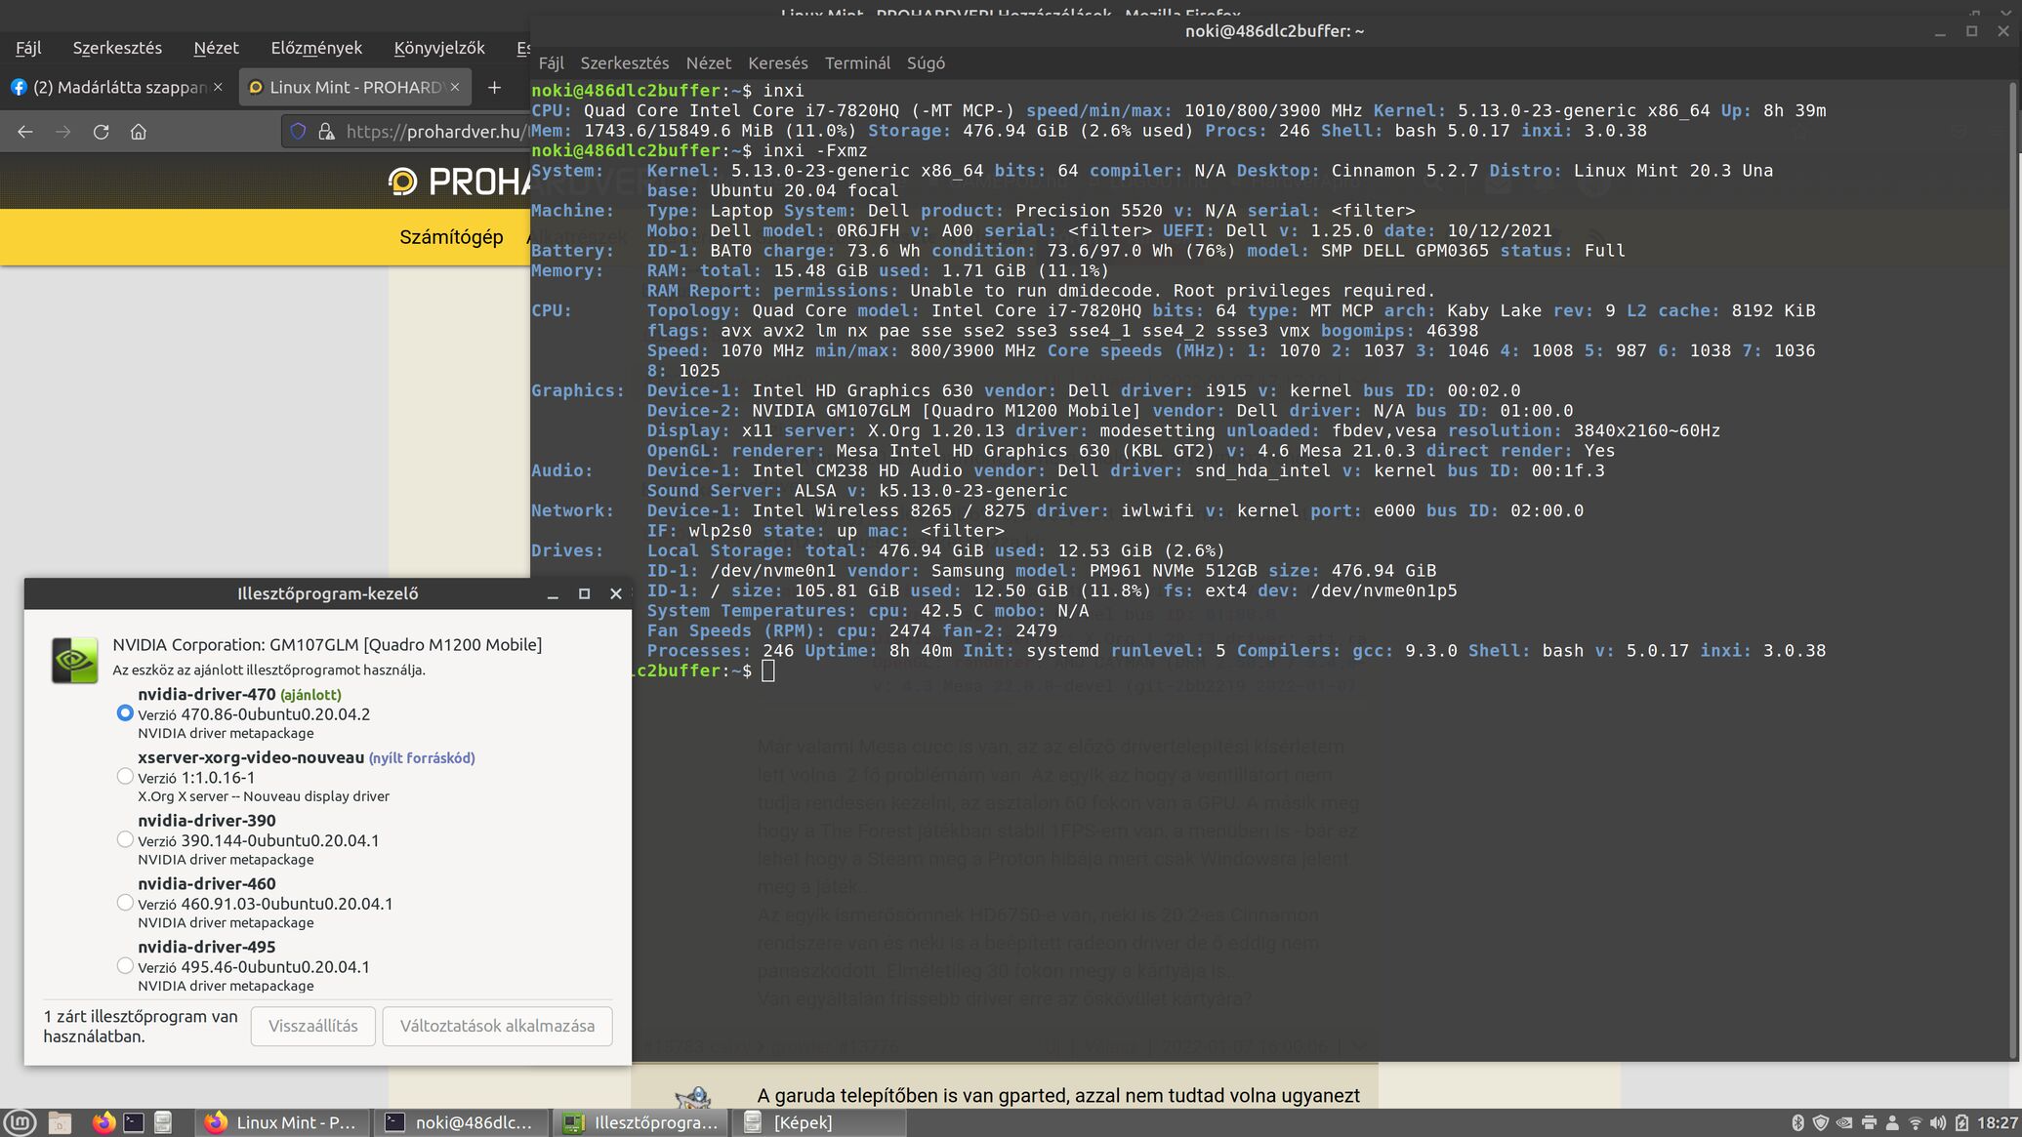Launch Terminal from the panel launcher
This screenshot has height=1137, width=2022.
(x=134, y=1122)
